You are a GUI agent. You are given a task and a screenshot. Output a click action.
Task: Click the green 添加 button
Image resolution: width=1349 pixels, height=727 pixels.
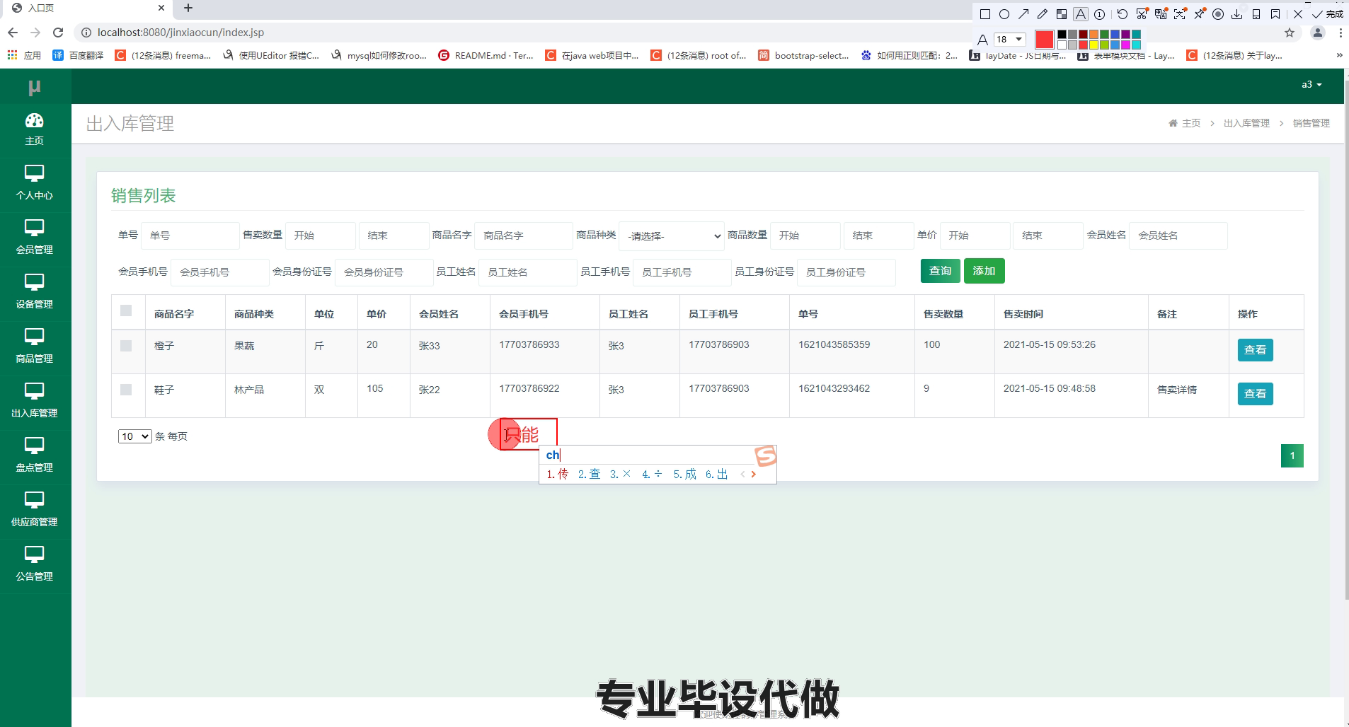(984, 271)
